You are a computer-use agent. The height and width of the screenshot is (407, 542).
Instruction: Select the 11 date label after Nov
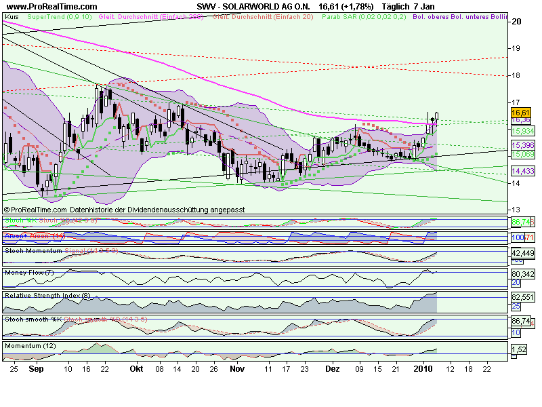click(268, 369)
